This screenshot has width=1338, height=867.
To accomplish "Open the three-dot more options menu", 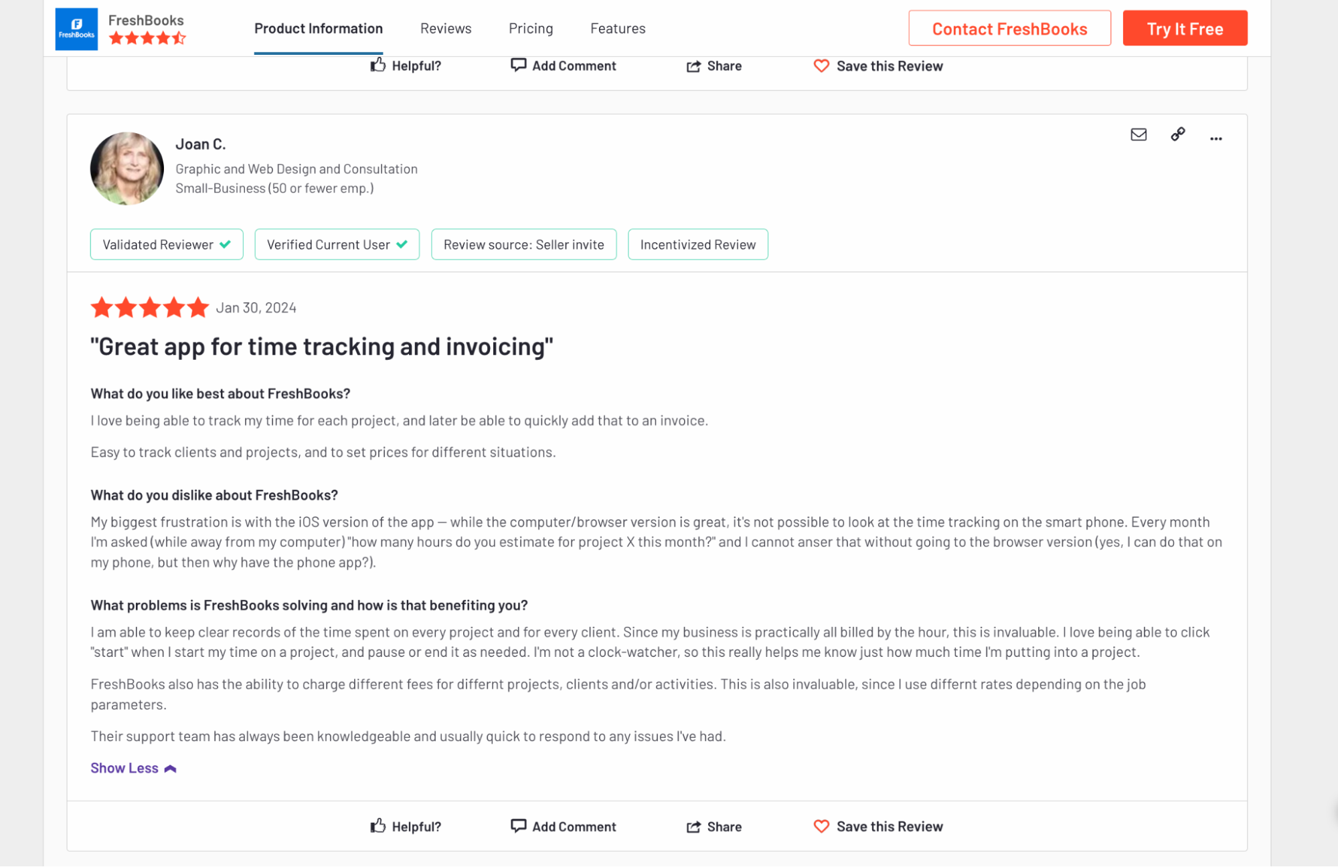I will pos(1216,138).
